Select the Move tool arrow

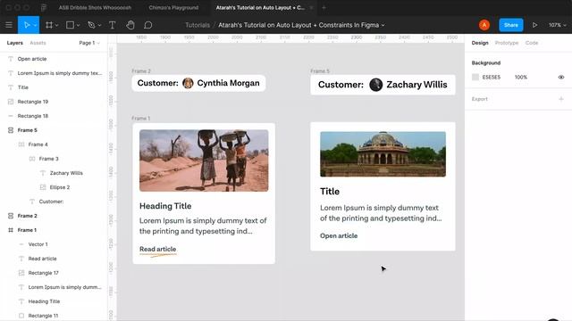(27, 25)
